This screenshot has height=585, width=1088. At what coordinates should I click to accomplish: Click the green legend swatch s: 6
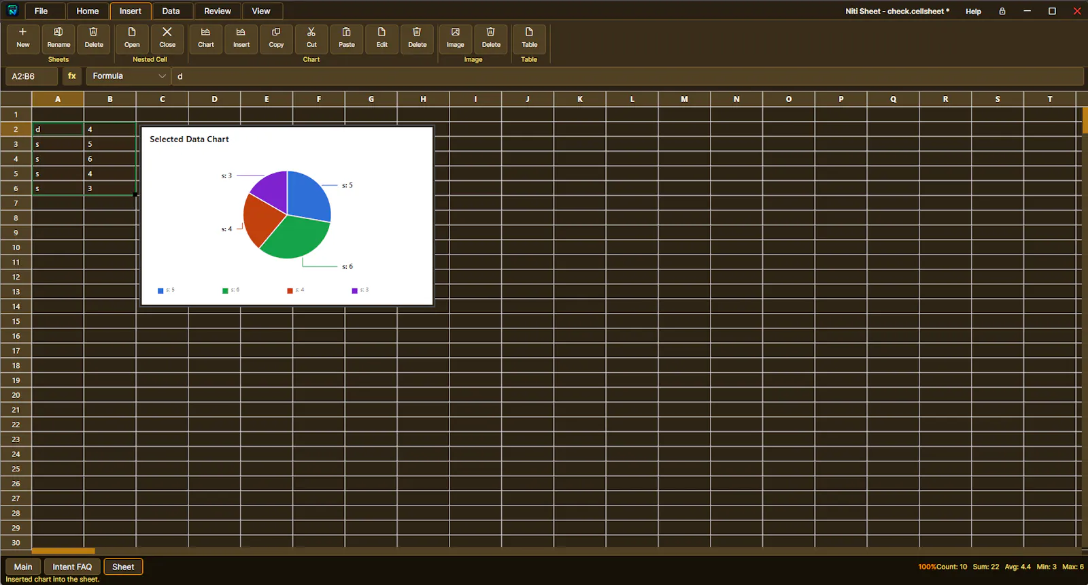click(x=225, y=290)
